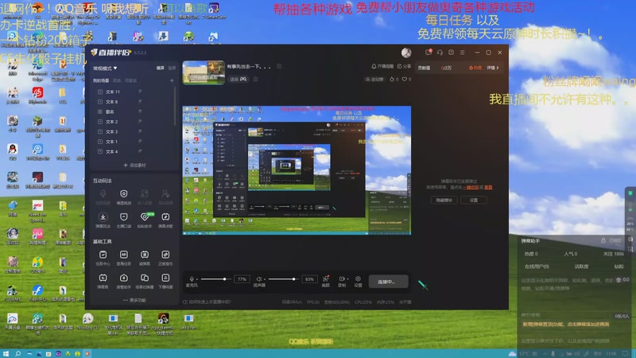
Task: Toggle visibility of source 文本 2
Action: (140, 122)
